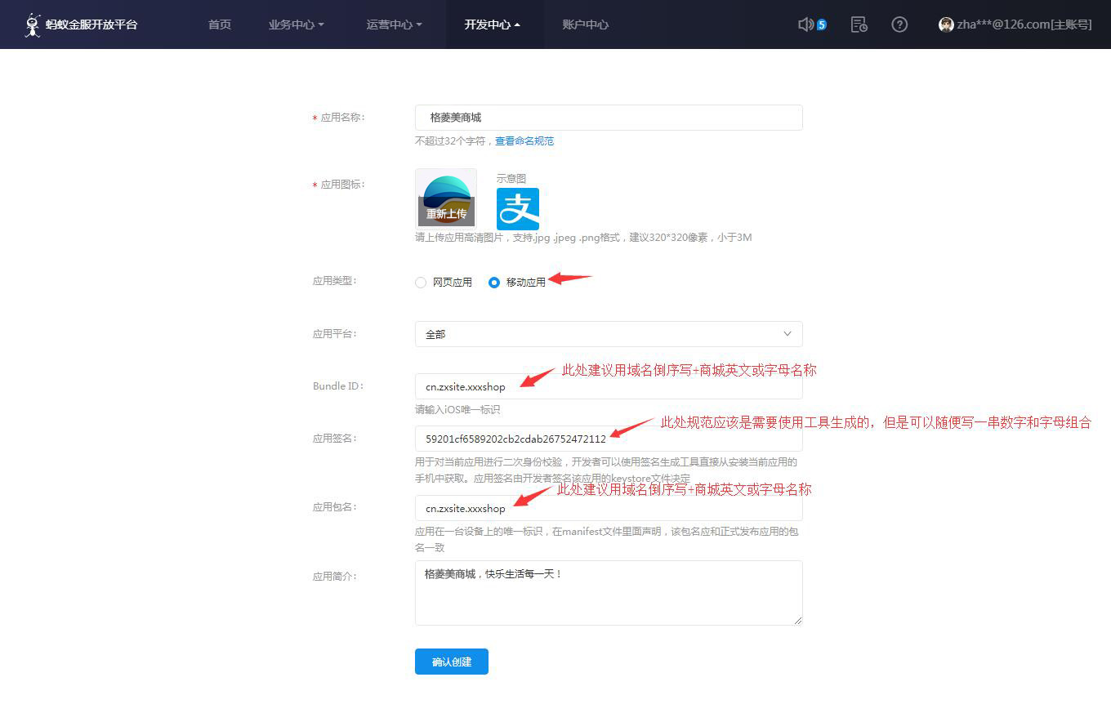This screenshot has width=1111, height=722.
Task: Click the 应用简介 textarea resize handle
Action: tap(798, 621)
